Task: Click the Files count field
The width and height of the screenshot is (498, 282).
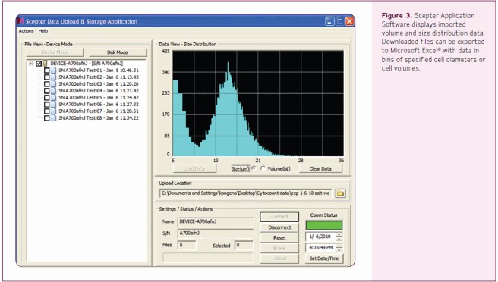Action: 187,245
